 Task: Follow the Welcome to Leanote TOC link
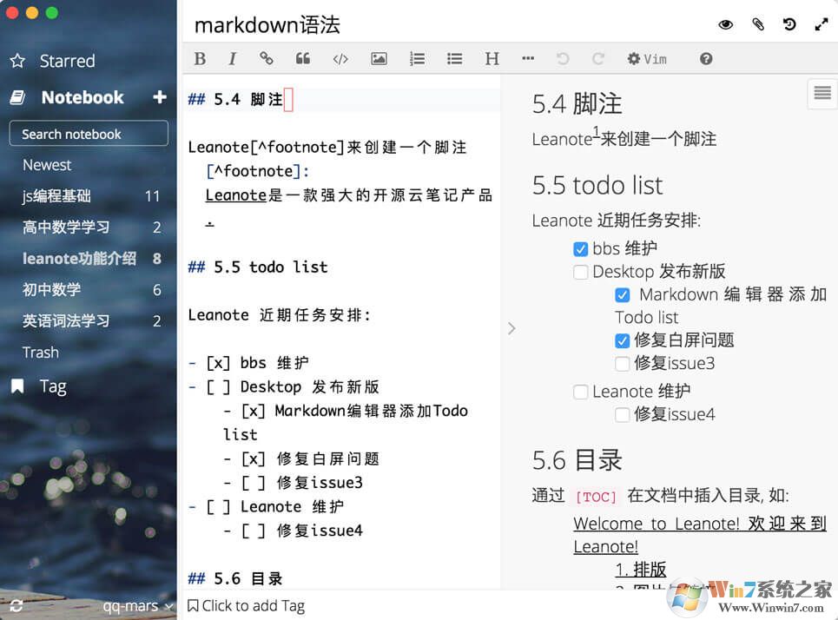coord(700,535)
